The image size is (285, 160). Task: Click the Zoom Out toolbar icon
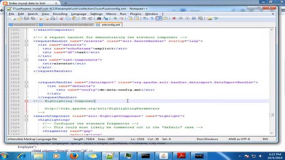pos(122,19)
